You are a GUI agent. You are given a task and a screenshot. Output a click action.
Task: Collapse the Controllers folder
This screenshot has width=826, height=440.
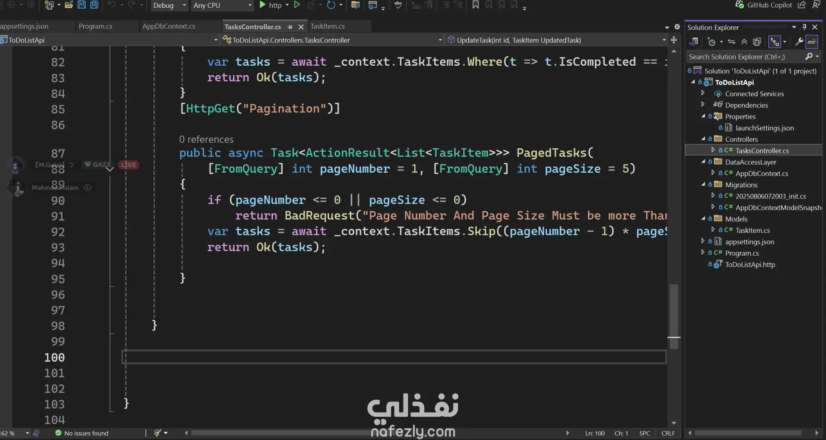coord(703,139)
